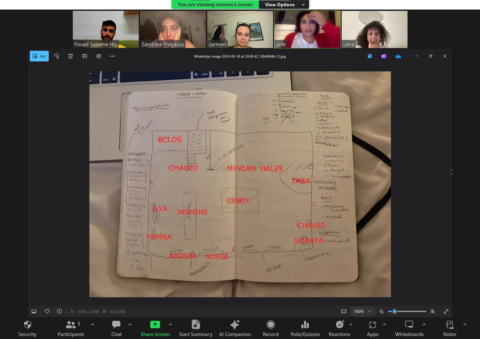Open the Reactions picker
This screenshot has height=339, width=480.
[339, 328]
